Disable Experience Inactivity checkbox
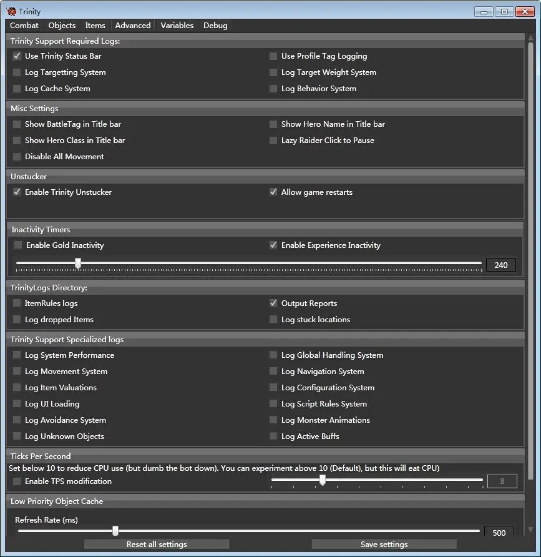 (273, 245)
